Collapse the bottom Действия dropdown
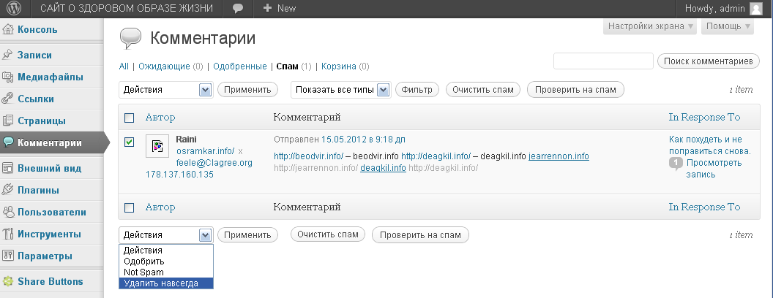This screenshot has width=773, height=298. pos(166,235)
